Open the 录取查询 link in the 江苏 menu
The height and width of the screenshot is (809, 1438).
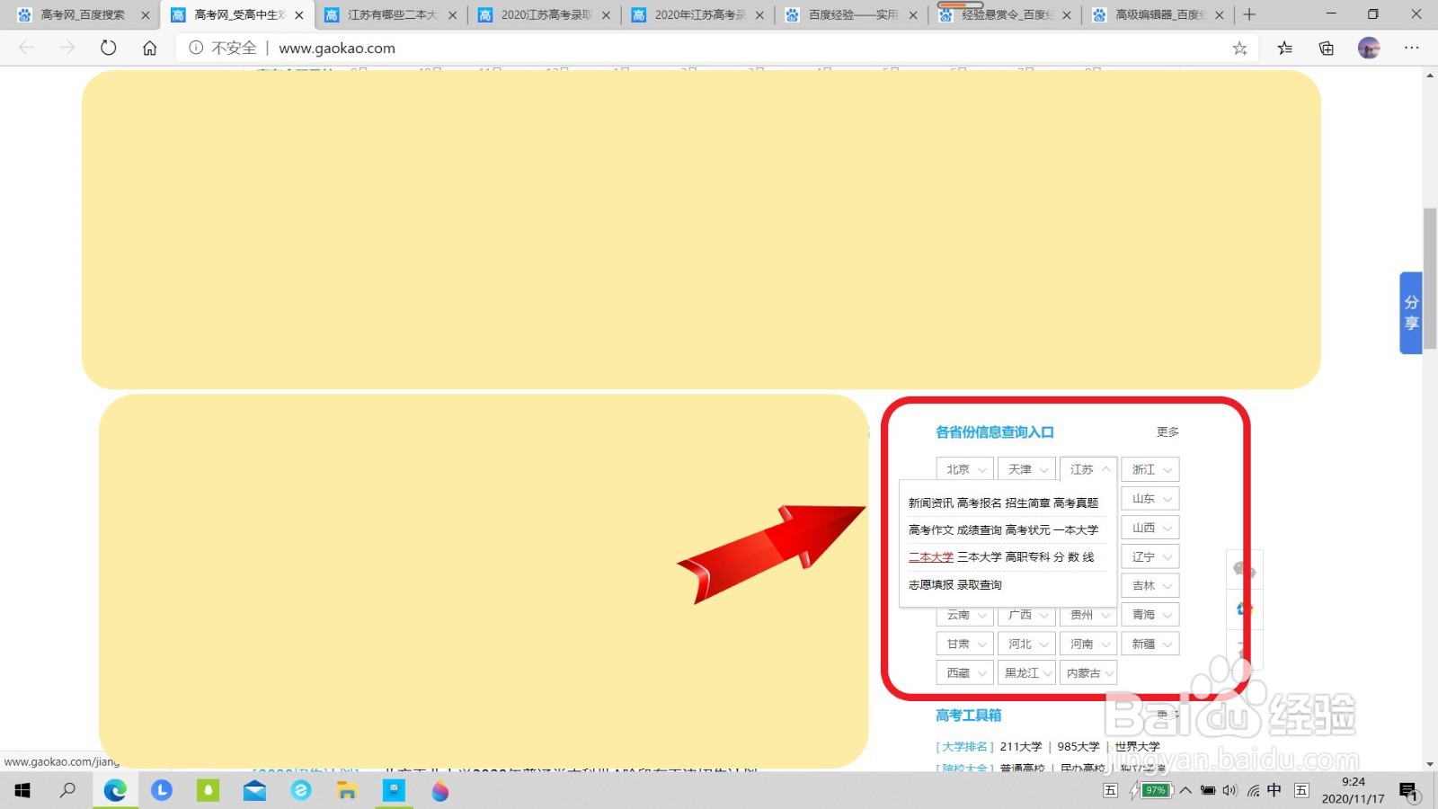tap(980, 585)
